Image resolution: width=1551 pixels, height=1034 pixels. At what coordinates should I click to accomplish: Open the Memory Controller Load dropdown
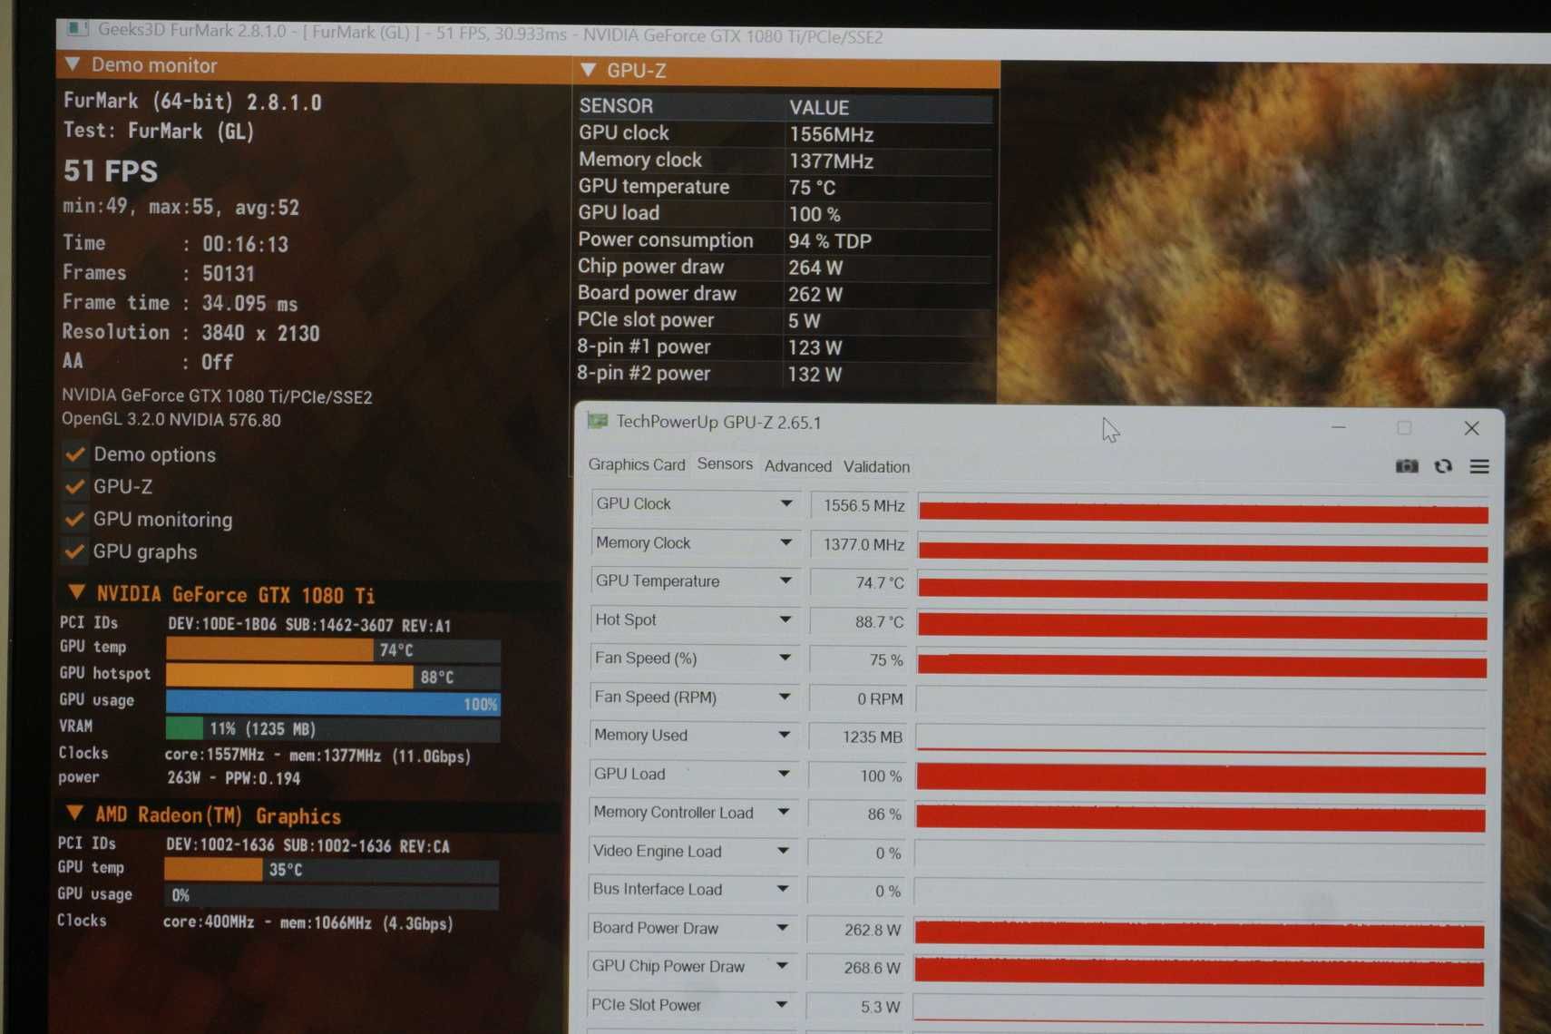784,812
